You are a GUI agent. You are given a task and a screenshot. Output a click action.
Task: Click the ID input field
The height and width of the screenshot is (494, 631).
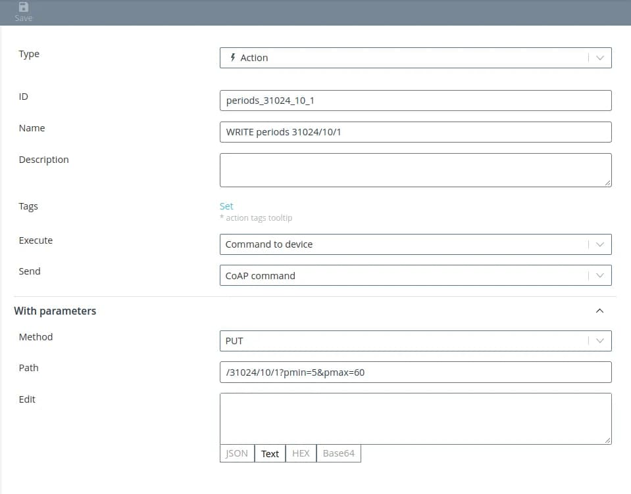click(x=415, y=101)
